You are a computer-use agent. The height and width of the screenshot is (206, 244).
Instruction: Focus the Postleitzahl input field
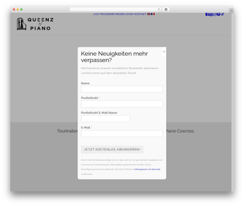click(x=122, y=104)
